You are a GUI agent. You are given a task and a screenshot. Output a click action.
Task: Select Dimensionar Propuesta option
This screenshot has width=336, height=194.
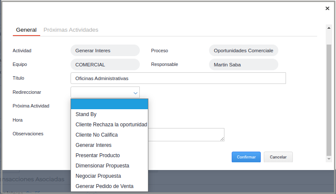102,166
